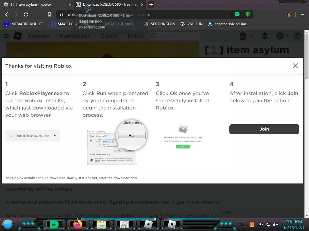Viewport: 309px width, 231px height.
Task: Open the Windows Start orb
Action: (8, 224)
